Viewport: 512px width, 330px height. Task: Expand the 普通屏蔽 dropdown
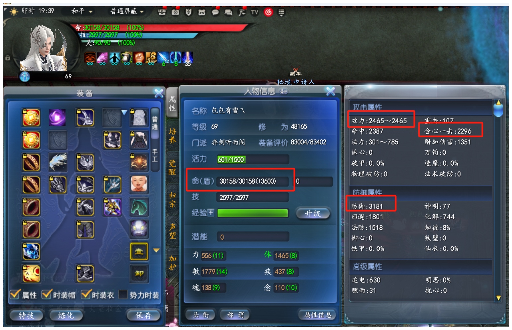pyautogui.click(x=127, y=11)
